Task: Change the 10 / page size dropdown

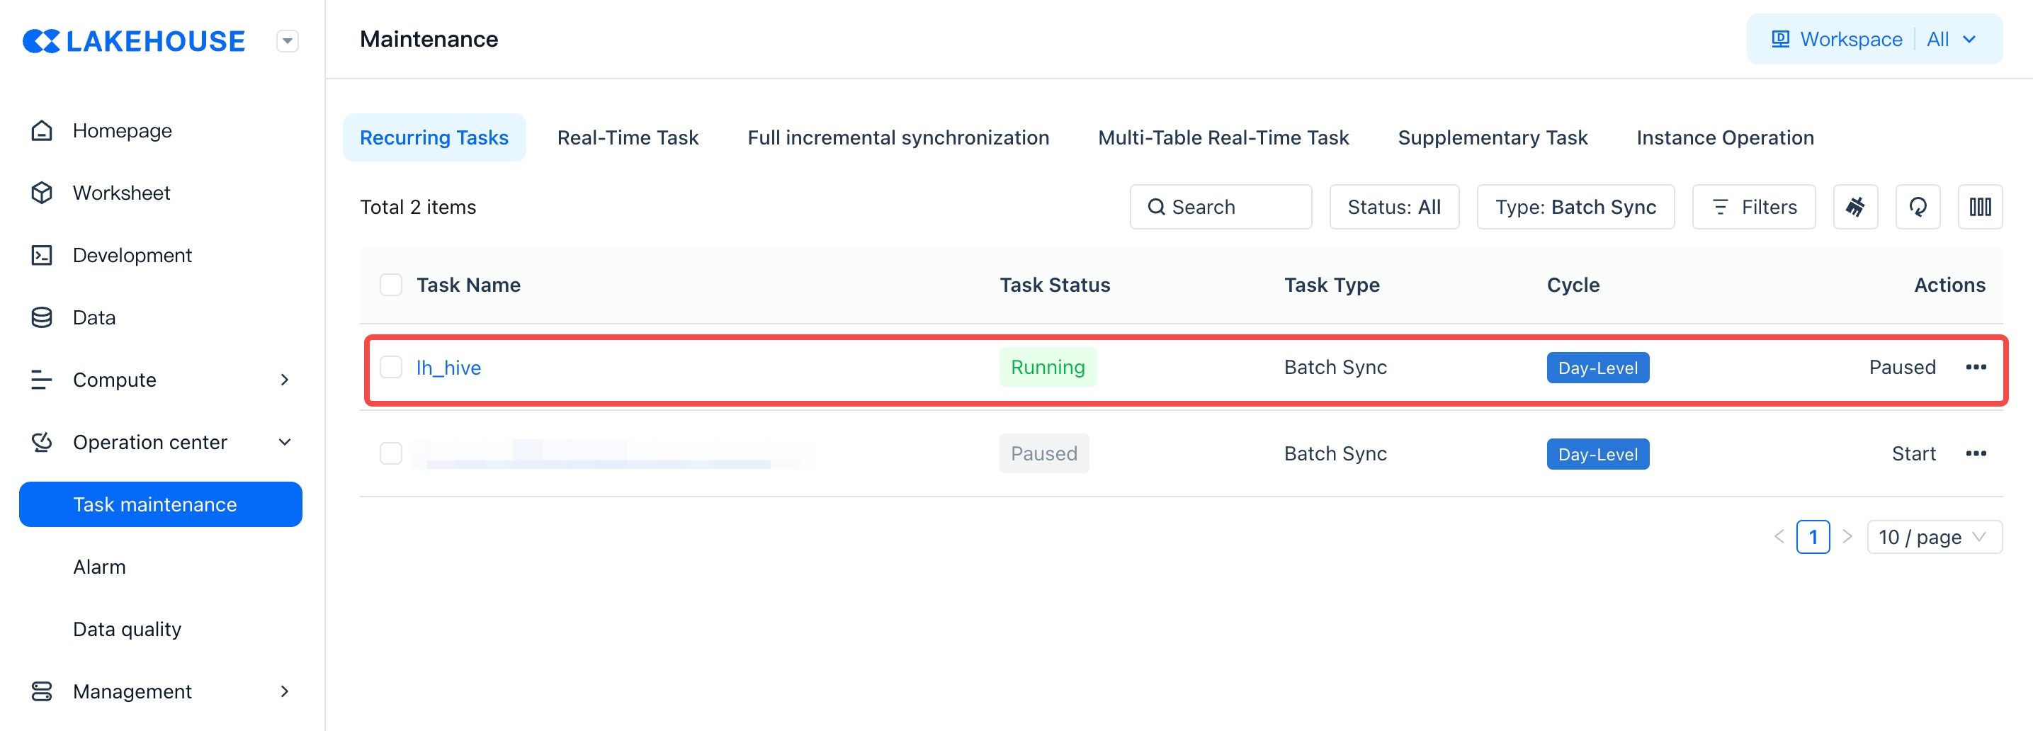Action: [x=1933, y=537]
